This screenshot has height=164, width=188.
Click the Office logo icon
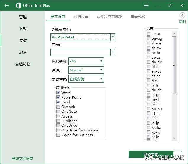pos(18,5)
